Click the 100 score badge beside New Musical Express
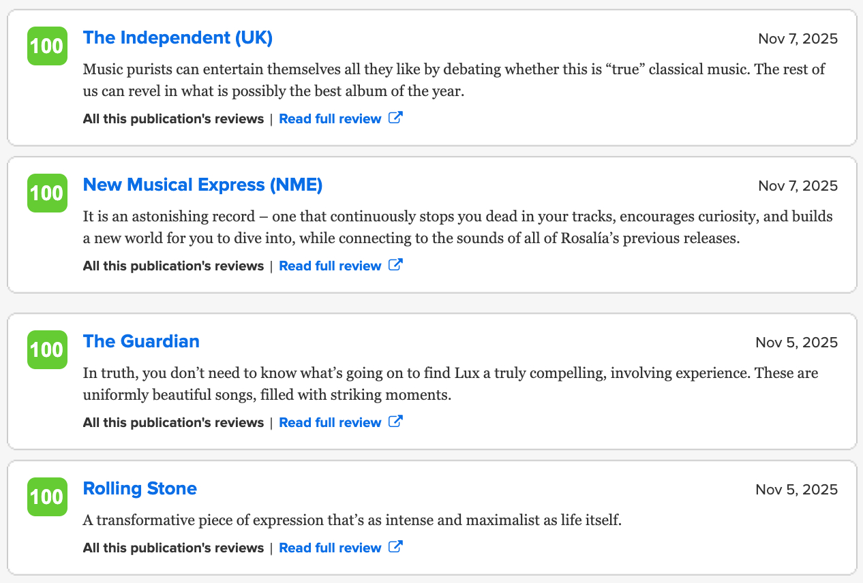 pyautogui.click(x=47, y=193)
